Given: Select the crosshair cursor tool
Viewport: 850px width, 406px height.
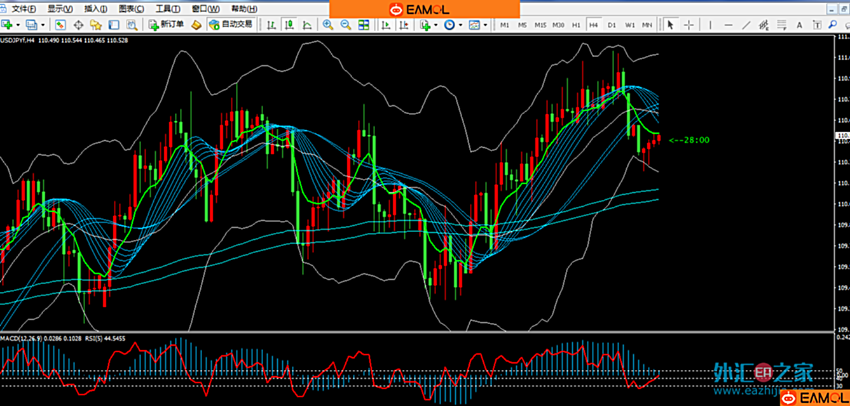Looking at the screenshot, I should tap(689, 25).
